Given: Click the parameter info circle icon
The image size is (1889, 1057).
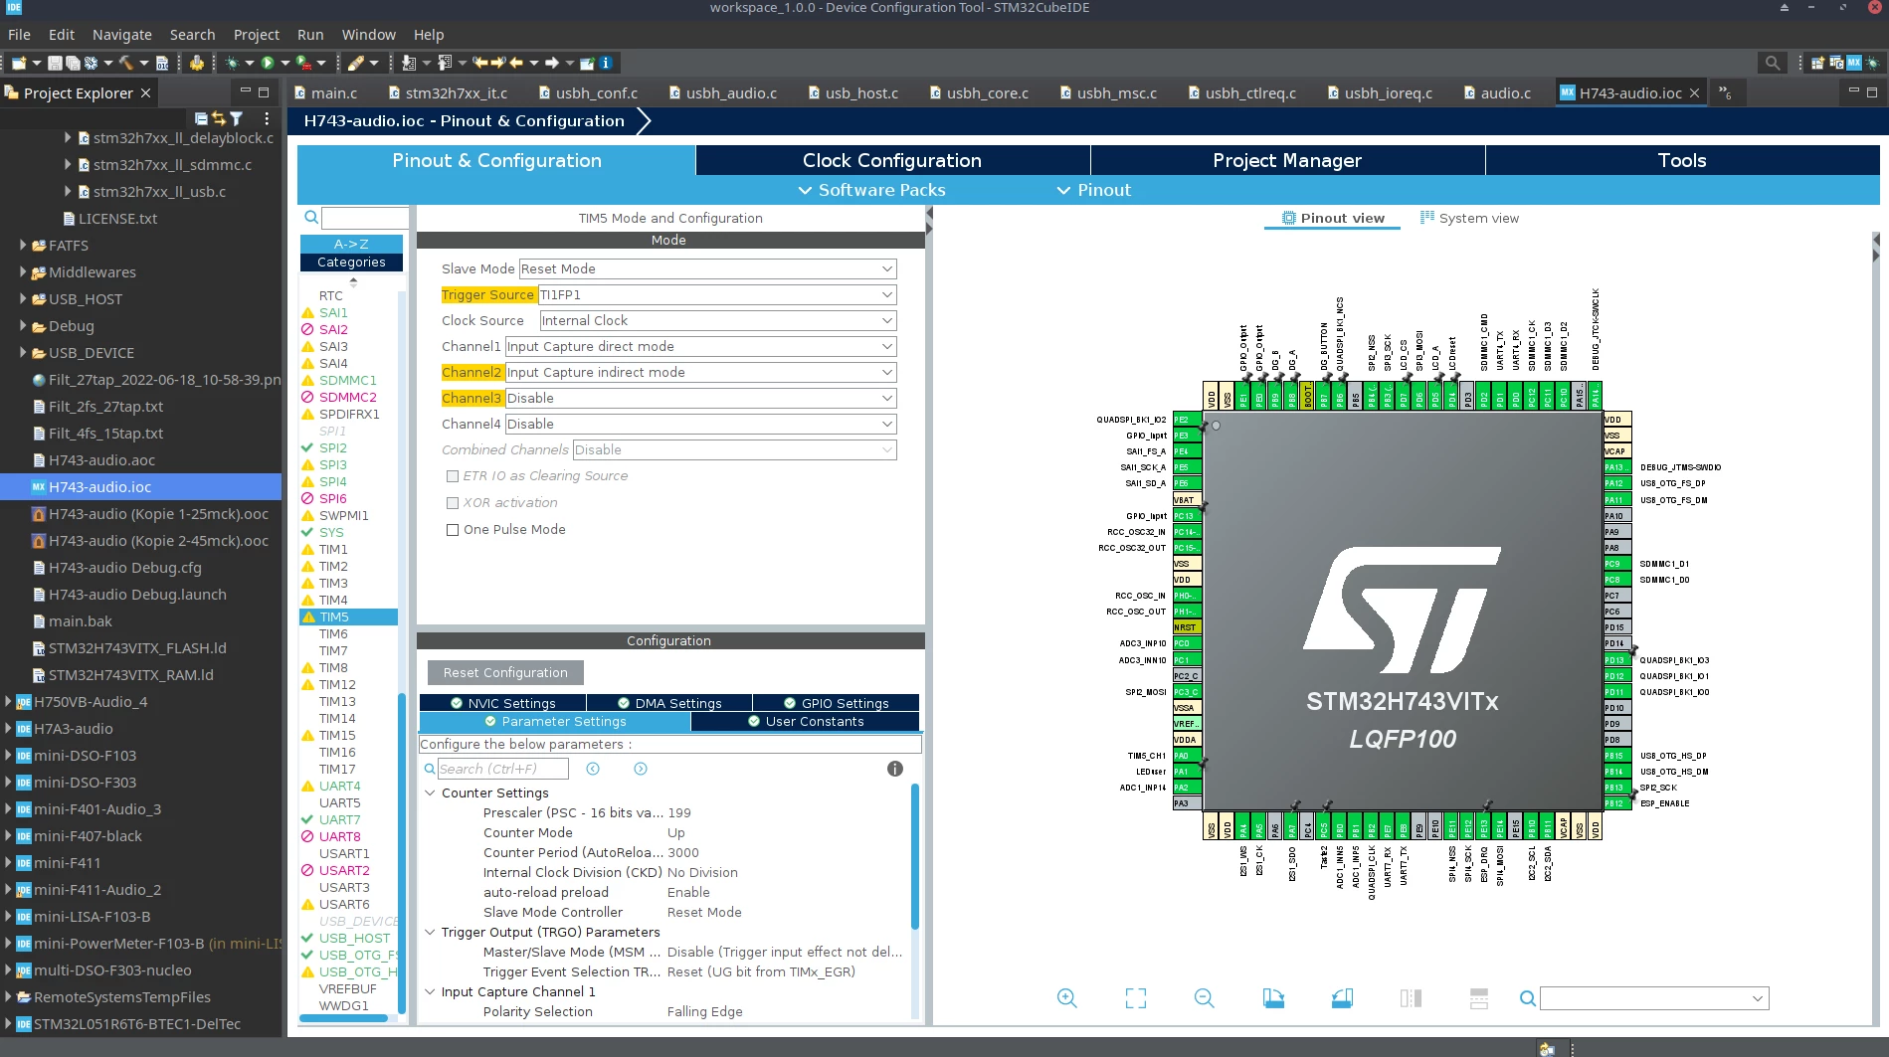Looking at the screenshot, I should point(895,769).
